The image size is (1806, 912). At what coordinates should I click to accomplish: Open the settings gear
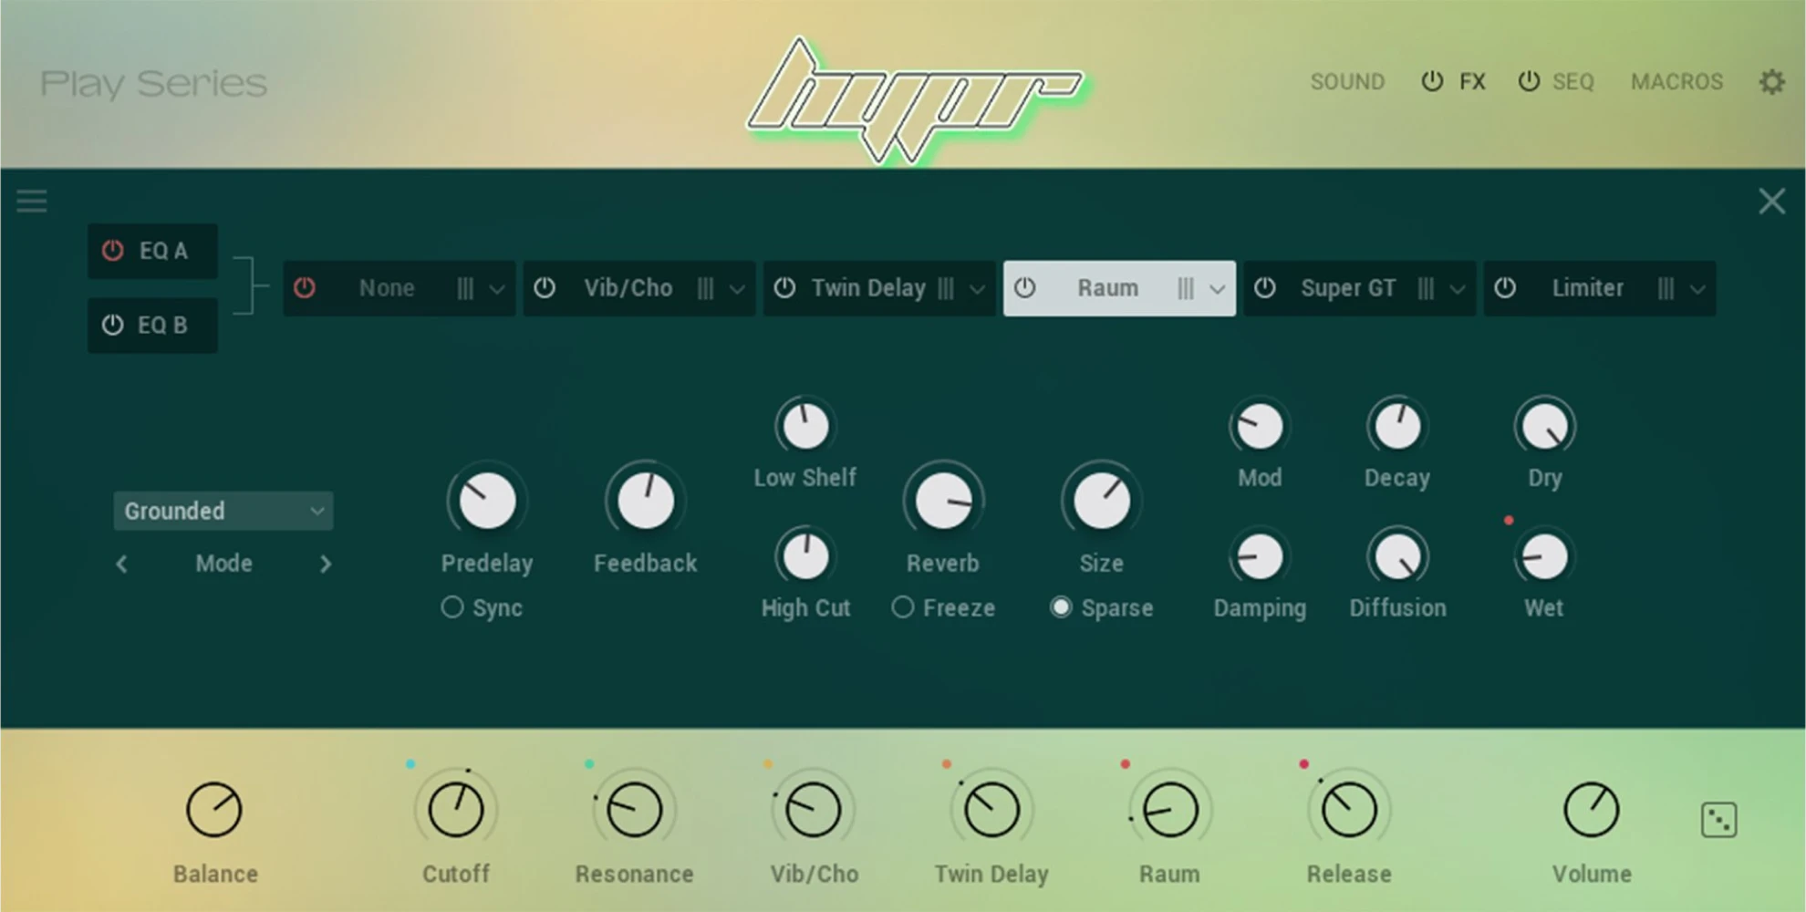[1773, 81]
